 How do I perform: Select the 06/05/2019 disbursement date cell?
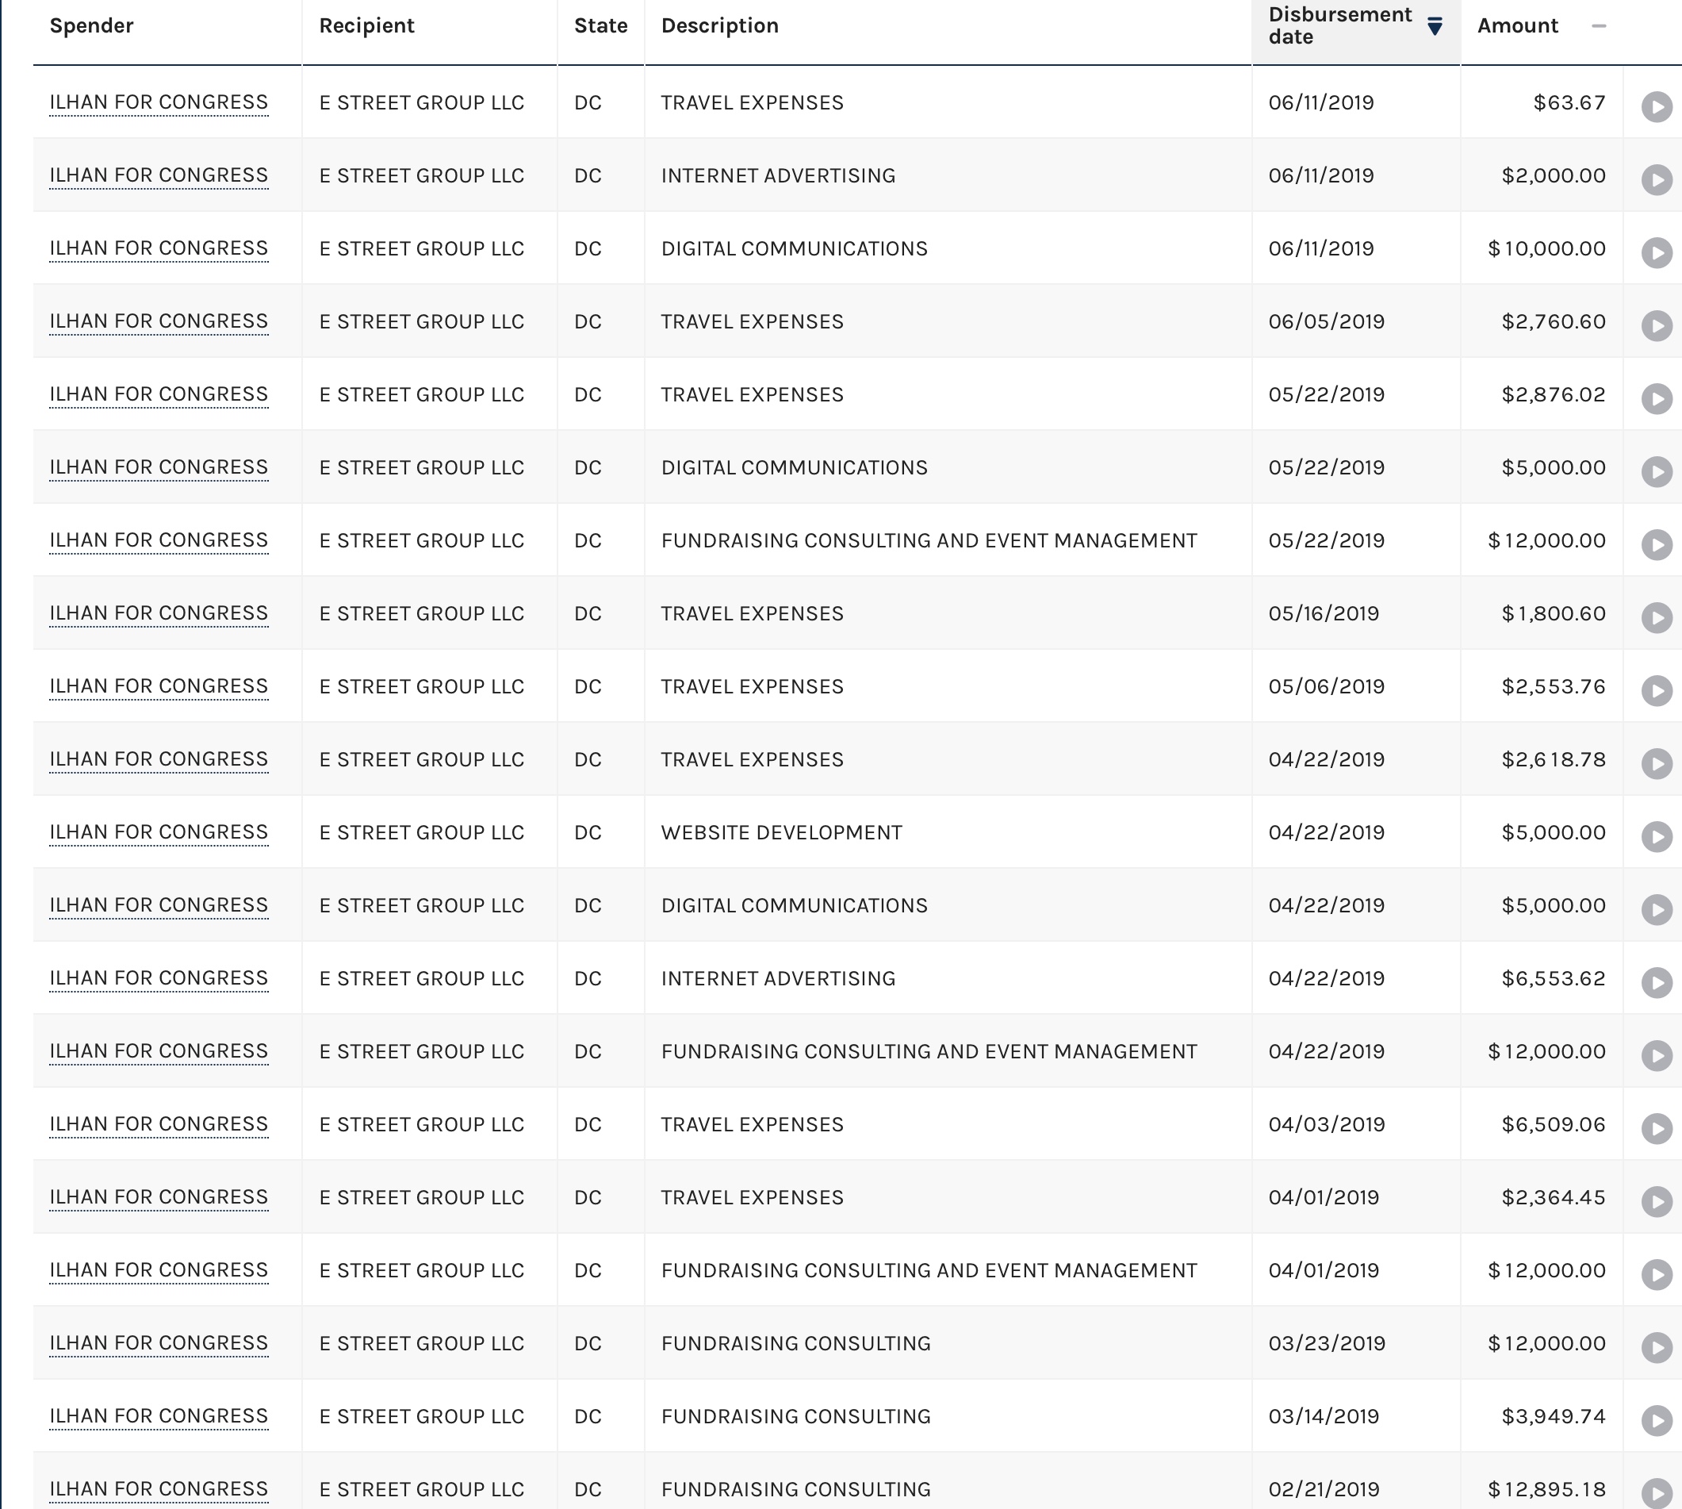(1326, 321)
